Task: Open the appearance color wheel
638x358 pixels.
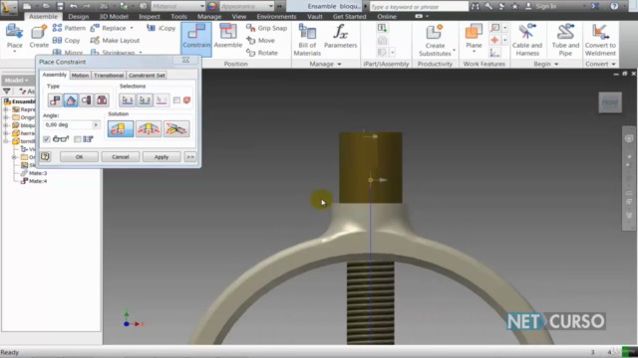Action: (x=212, y=6)
